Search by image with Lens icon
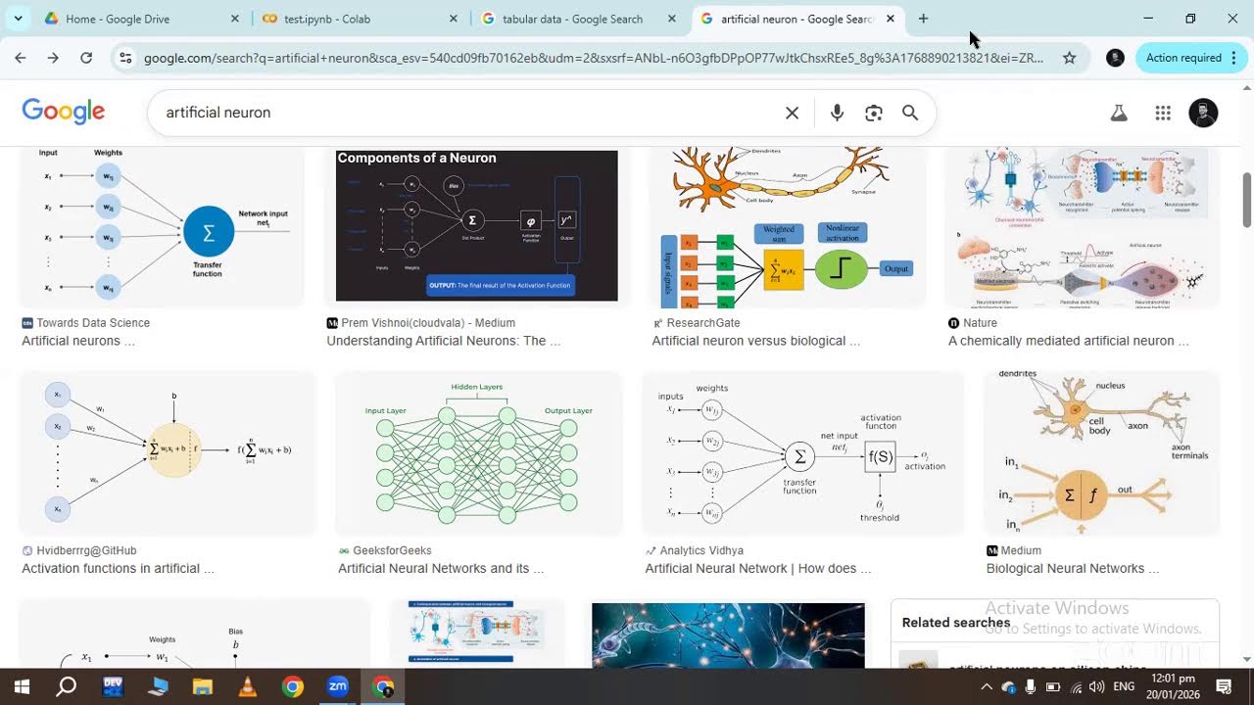Image resolution: width=1254 pixels, height=705 pixels. pyautogui.click(x=874, y=113)
